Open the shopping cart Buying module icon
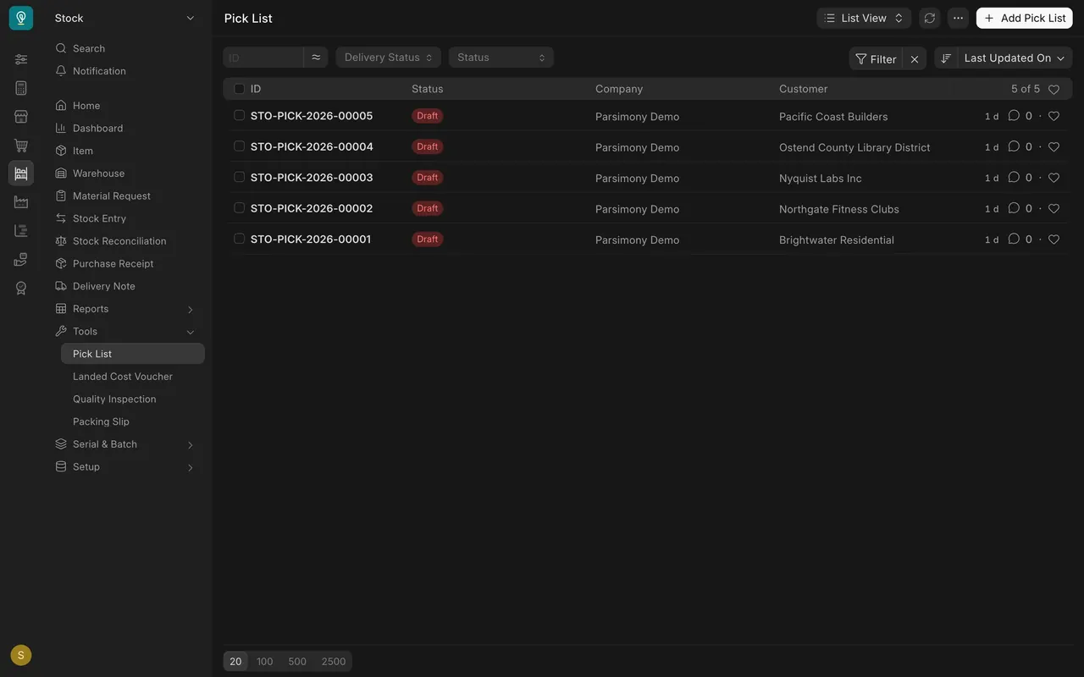 (21, 145)
